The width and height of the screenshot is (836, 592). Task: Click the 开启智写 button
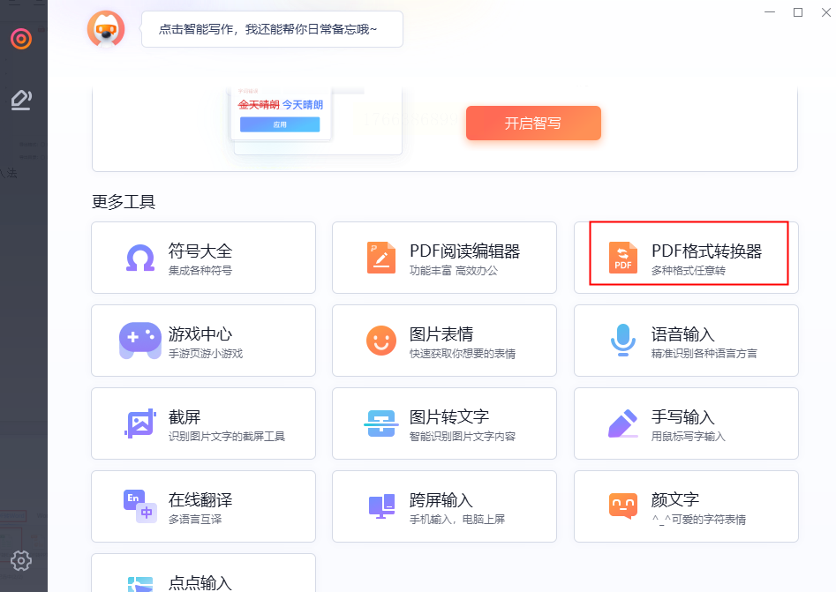click(533, 124)
